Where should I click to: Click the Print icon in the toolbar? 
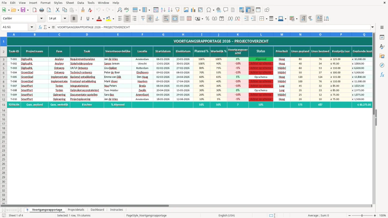coord(42,10)
